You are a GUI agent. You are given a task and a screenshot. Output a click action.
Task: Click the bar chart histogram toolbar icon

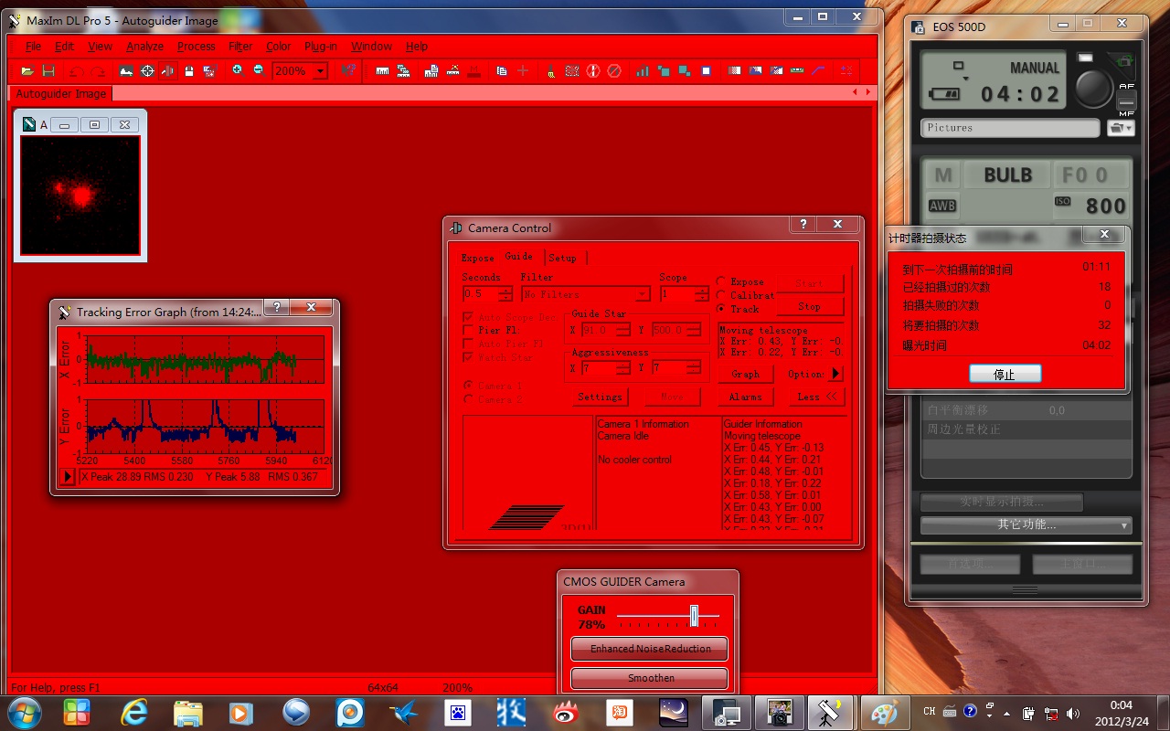(x=643, y=70)
